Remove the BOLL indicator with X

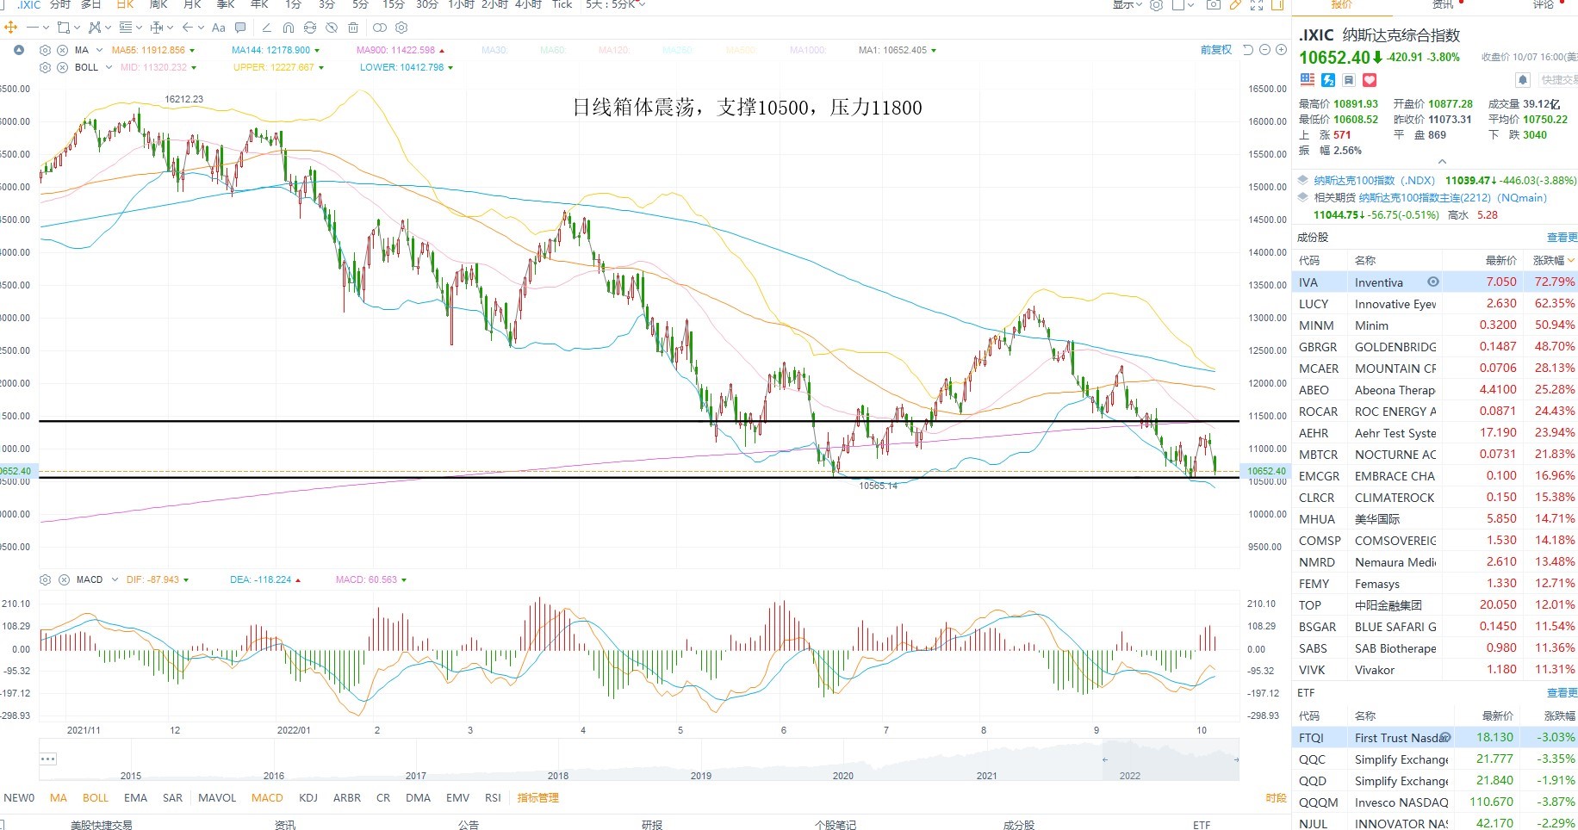[62, 67]
